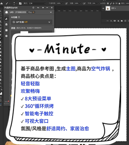
Task: Expand the brush size picker arrow
Action: 17,4
